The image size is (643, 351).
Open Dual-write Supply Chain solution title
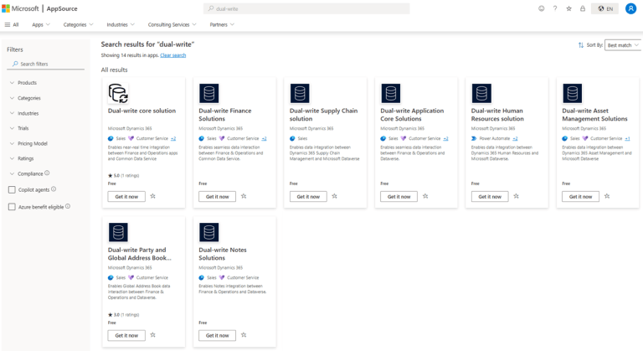323,115
